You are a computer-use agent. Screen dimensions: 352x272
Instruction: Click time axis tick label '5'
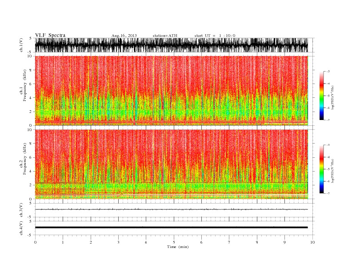174,242
